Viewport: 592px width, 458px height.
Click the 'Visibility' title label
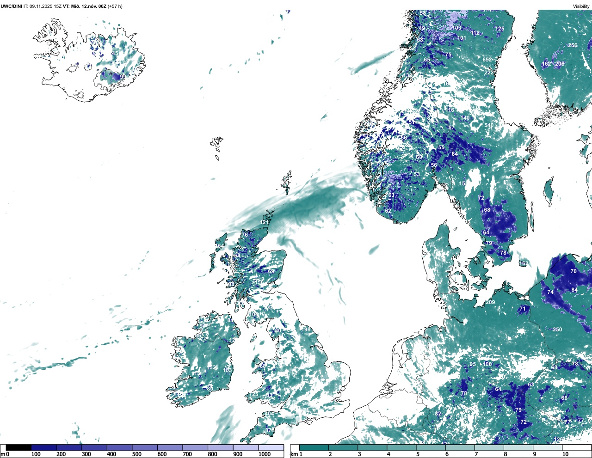click(x=581, y=6)
